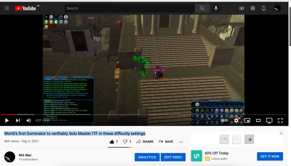Image resolution: width=291 pixels, height=166 pixels.
Task: Open the Create video camera icon
Action: pyautogui.click(x=242, y=8)
